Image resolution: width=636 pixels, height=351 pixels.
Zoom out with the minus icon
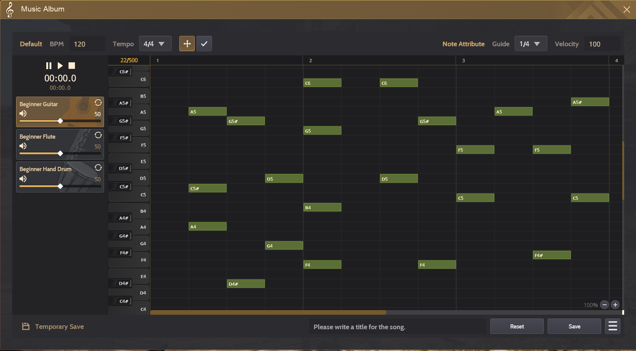pos(605,305)
